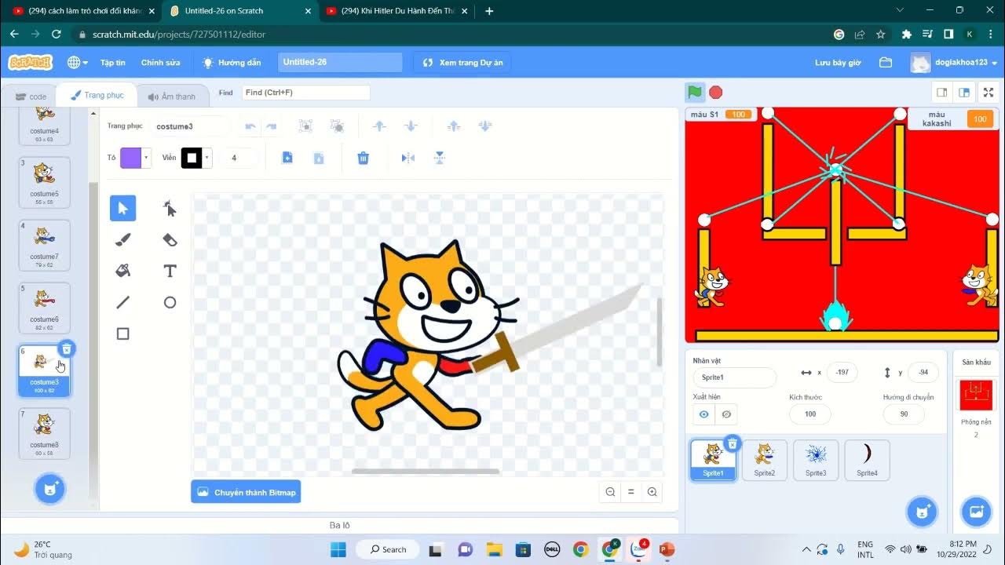Screen dimensions: 1005x565
Task: Switch to large stage layout
Action: coord(964,92)
